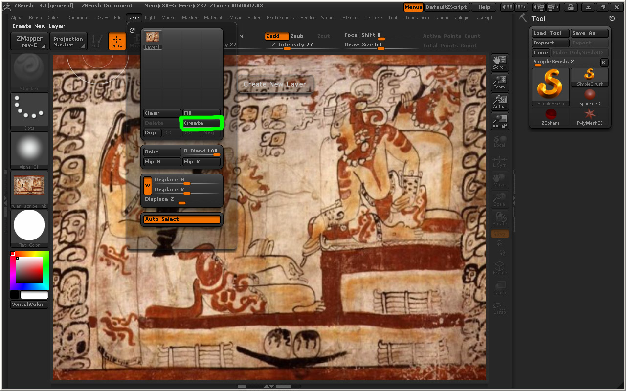Click the Bake layer button
Image resolution: width=626 pixels, height=391 pixels.
pos(162,152)
